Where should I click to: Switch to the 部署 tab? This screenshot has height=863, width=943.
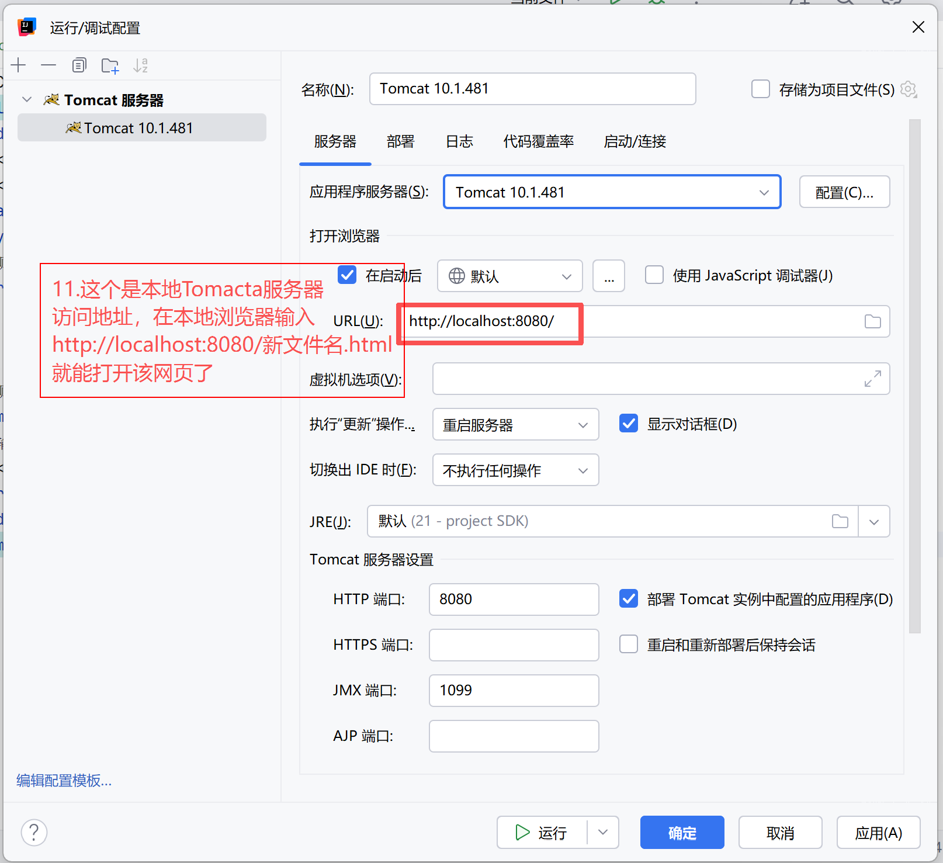click(400, 141)
